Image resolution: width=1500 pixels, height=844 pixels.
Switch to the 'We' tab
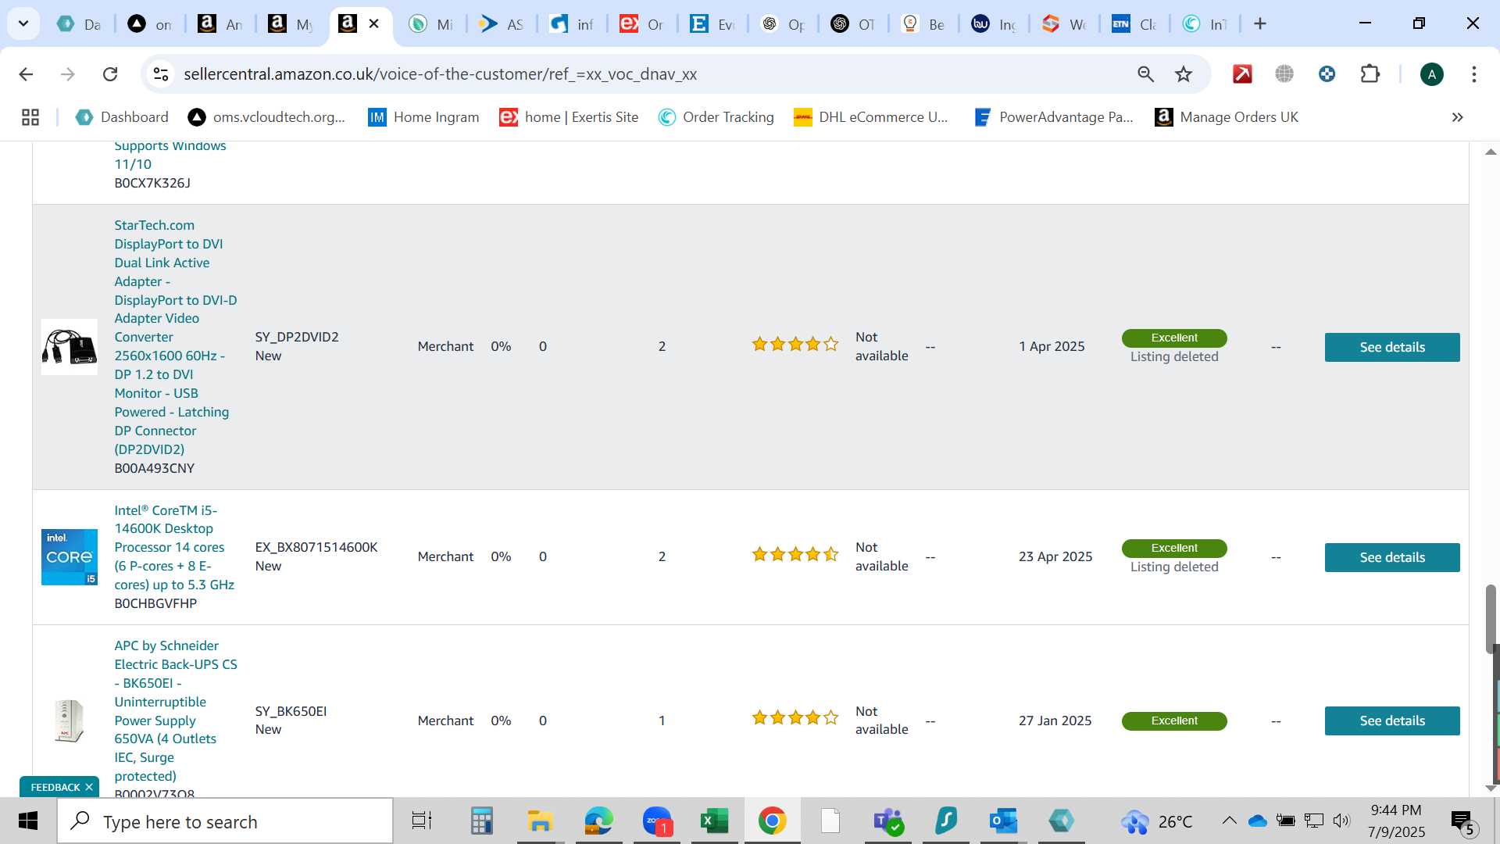1063,24
